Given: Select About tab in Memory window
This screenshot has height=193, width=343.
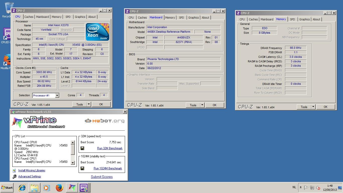Looking at the screenshot, I should tap(316, 19).
